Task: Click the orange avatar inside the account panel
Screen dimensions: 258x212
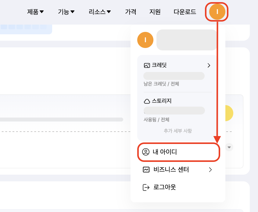Action: point(145,40)
